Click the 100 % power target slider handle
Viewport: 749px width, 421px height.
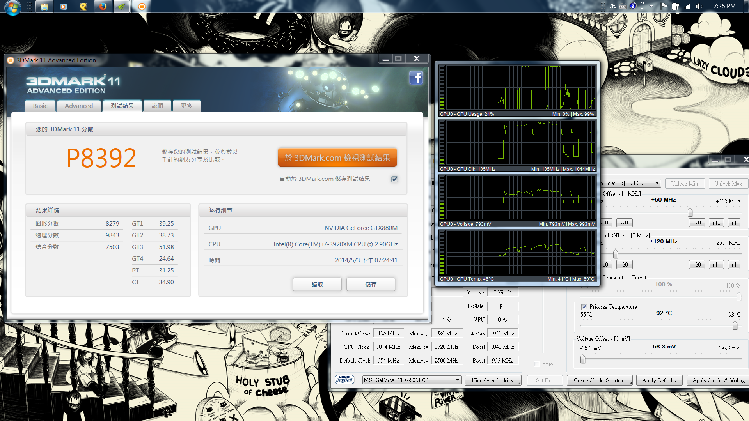point(739,297)
